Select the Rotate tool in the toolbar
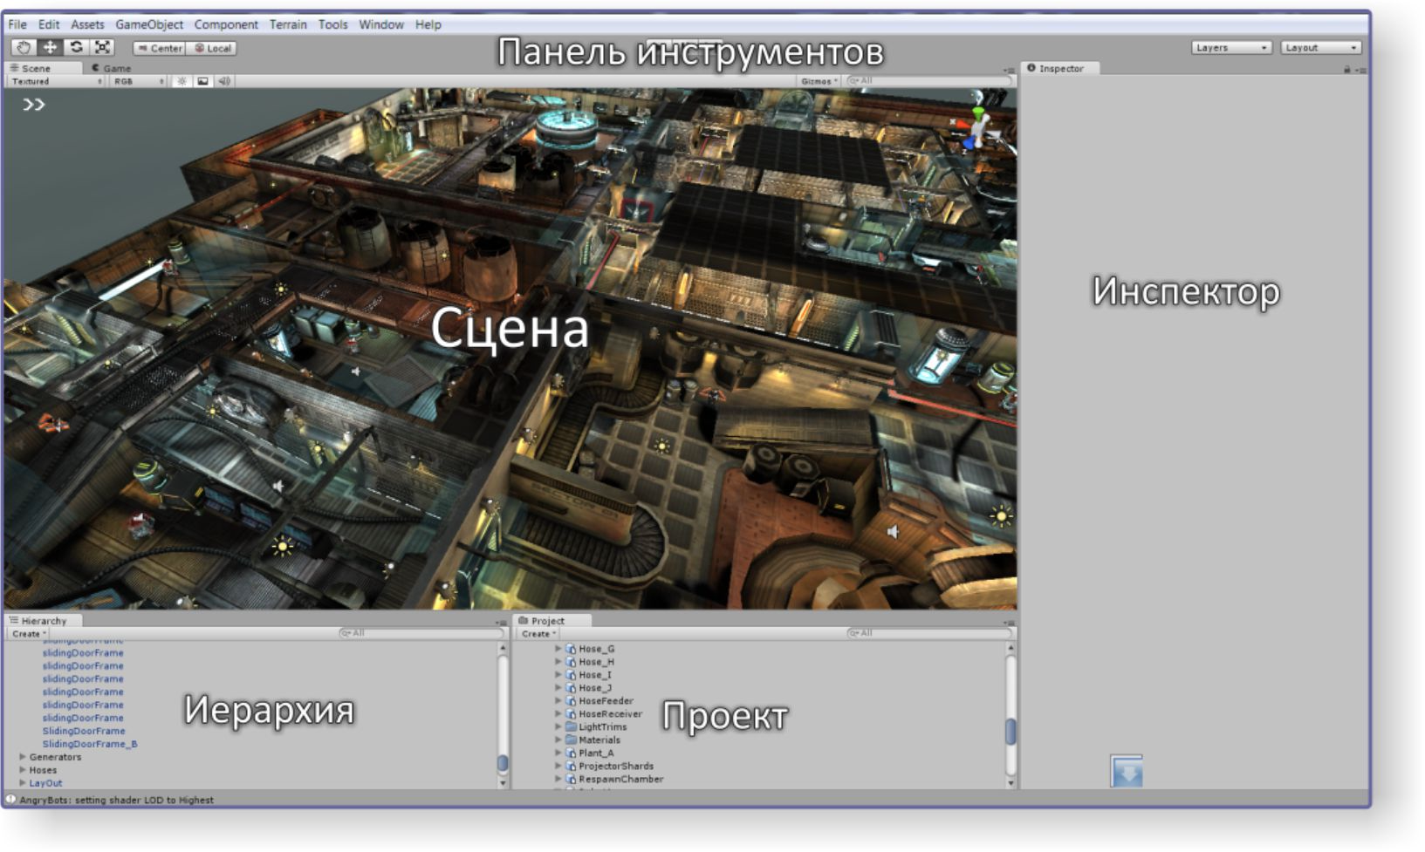Screen dimensions: 1425x852 (76, 48)
